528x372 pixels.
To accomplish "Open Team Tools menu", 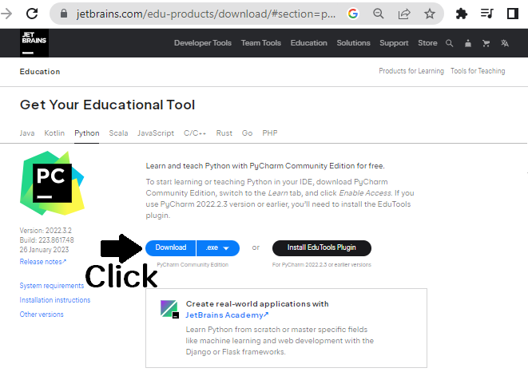I will pyautogui.click(x=261, y=43).
